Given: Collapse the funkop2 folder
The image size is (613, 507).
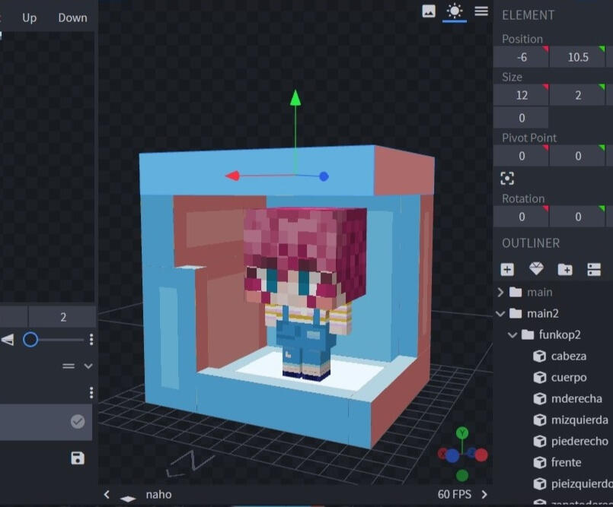Looking at the screenshot, I should (x=512, y=334).
